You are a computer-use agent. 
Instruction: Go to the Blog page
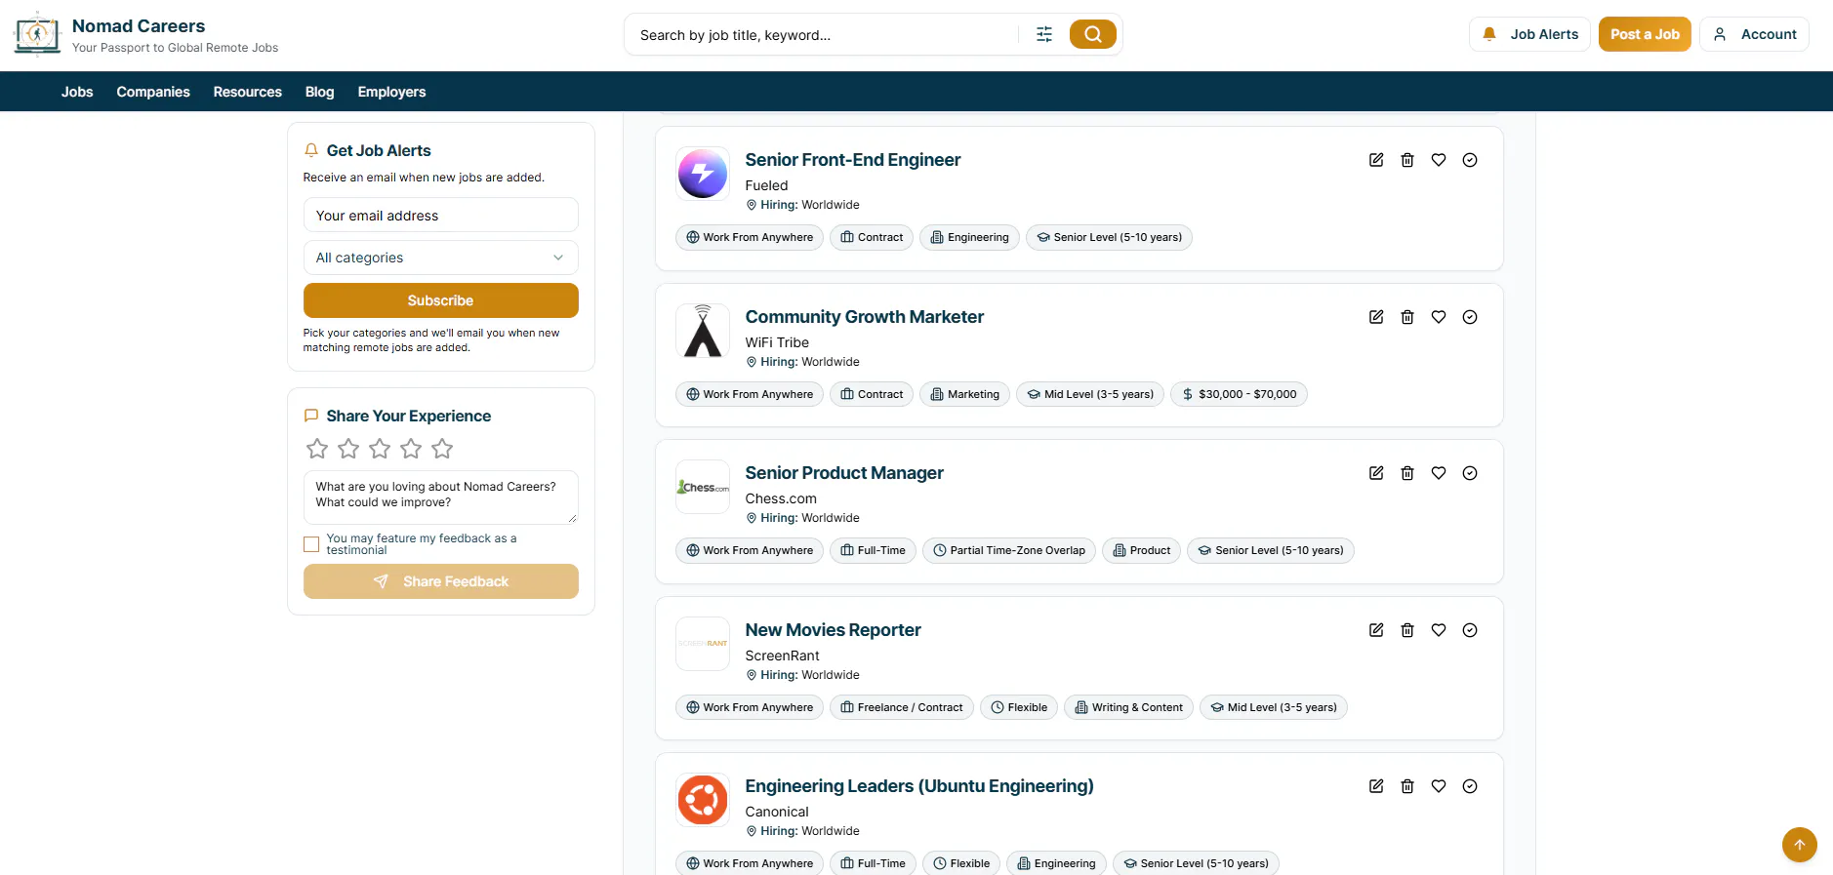(x=320, y=92)
